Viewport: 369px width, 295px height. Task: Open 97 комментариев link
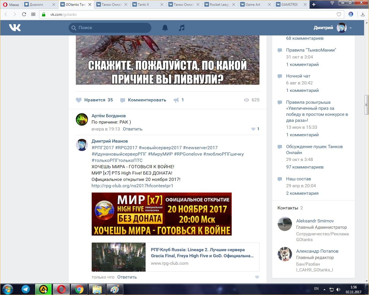click(x=305, y=167)
